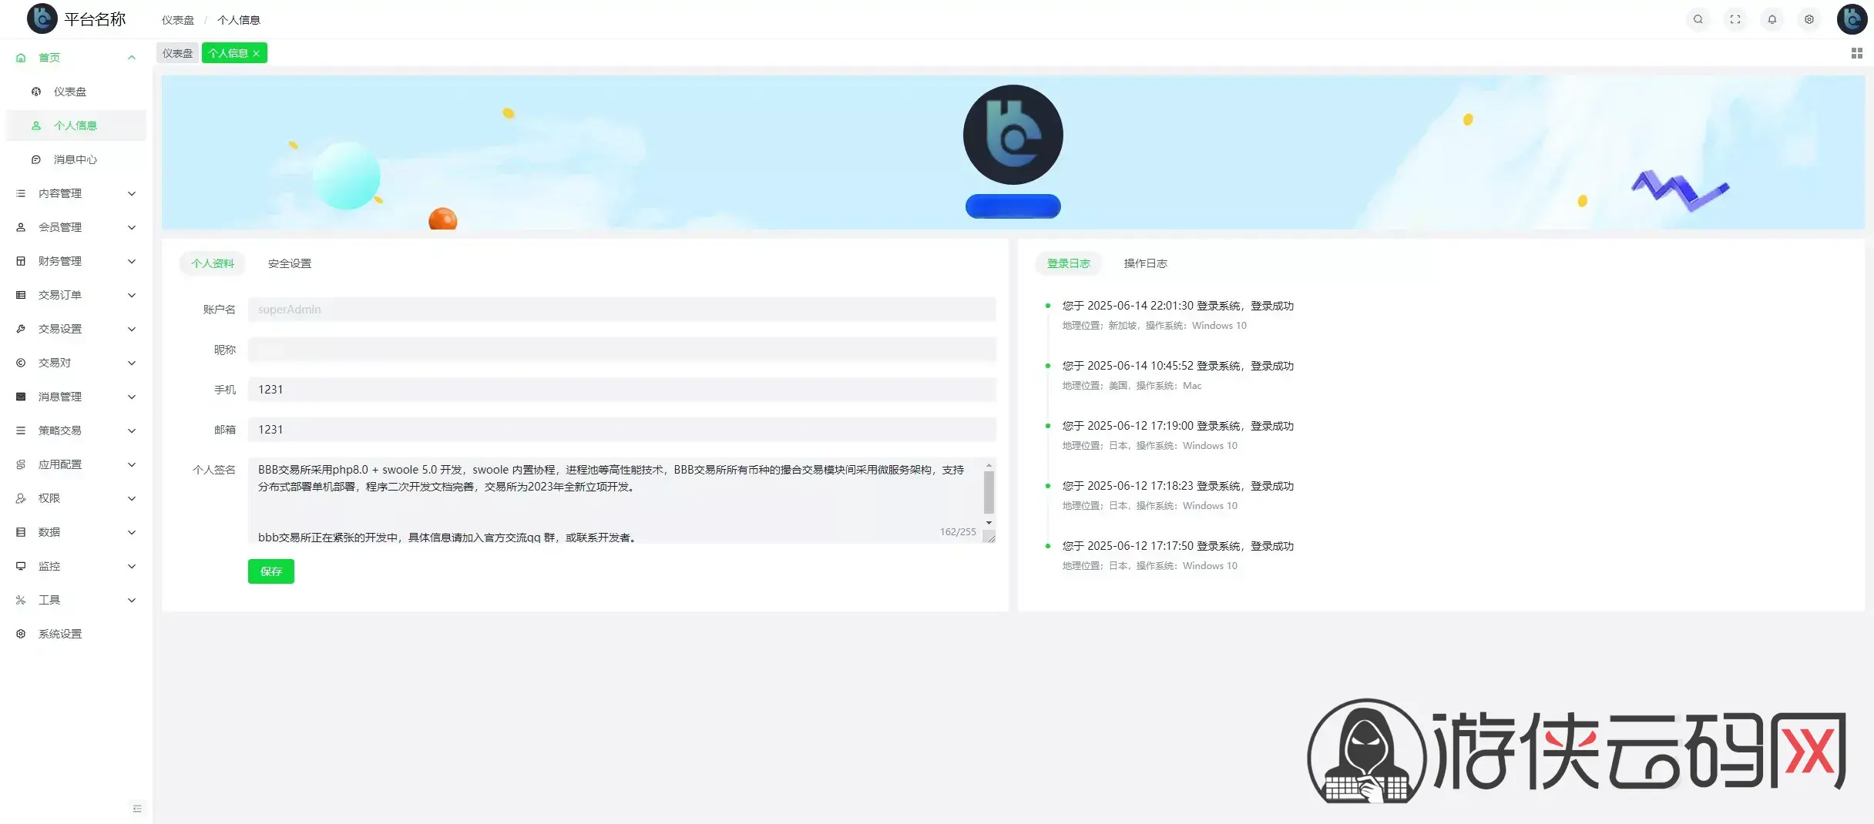
Task: Click the user avatar at top right
Action: [1852, 19]
